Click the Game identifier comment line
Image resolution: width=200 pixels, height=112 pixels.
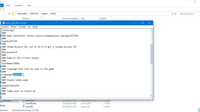[x=40, y=36]
